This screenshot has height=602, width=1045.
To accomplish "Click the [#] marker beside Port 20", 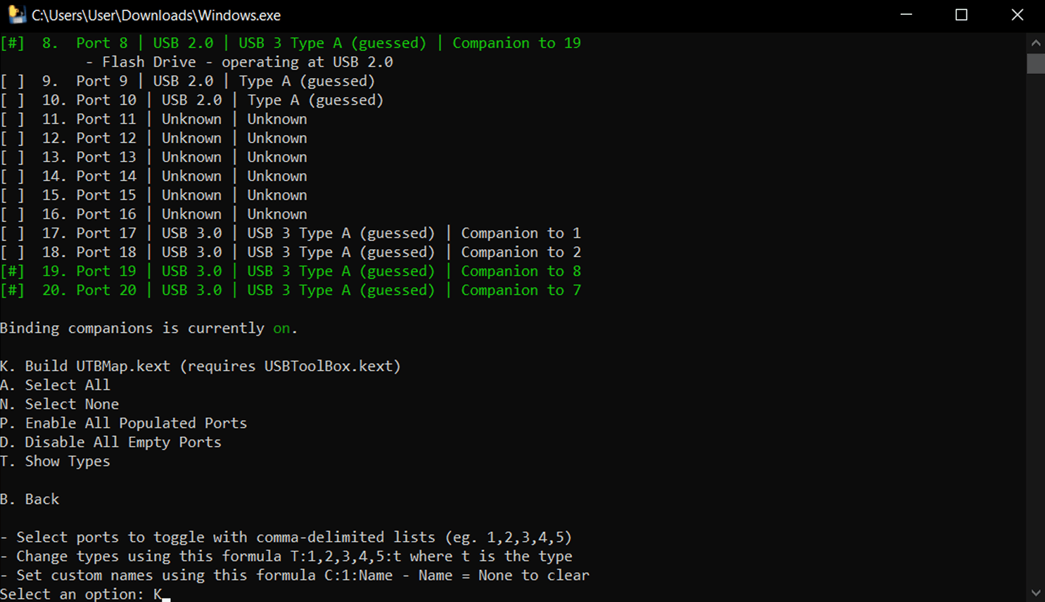I will 12,290.
